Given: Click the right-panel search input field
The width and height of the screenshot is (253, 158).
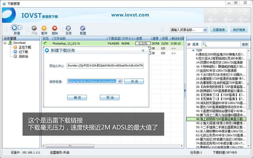Looking at the screenshot, I should click(x=224, y=44).
